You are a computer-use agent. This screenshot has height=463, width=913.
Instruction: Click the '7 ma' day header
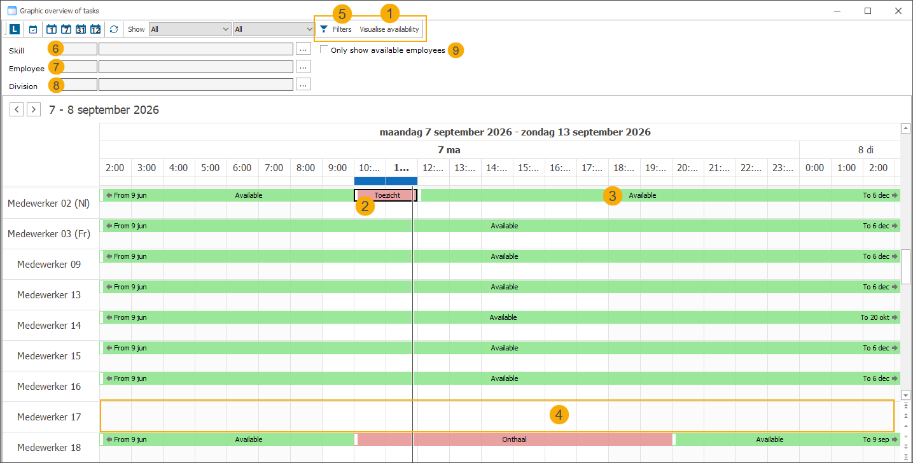coord(449,150)
